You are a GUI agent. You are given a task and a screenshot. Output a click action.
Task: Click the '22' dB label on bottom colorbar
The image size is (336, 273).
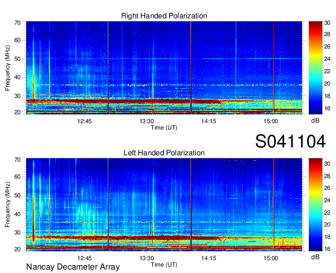coord(327,213)
